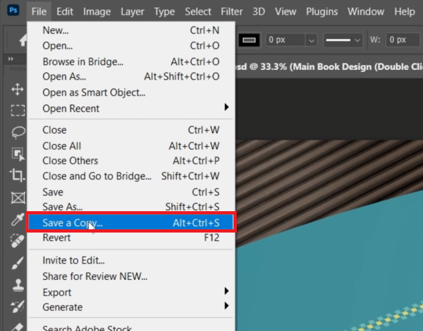Click Save a Copy menu entry
This screenshot has height=331, width=423.
coord(72,223)
